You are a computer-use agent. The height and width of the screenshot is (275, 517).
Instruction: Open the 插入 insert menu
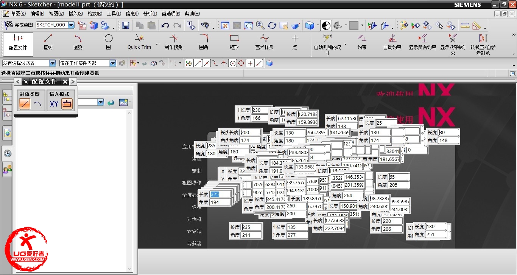76,14
